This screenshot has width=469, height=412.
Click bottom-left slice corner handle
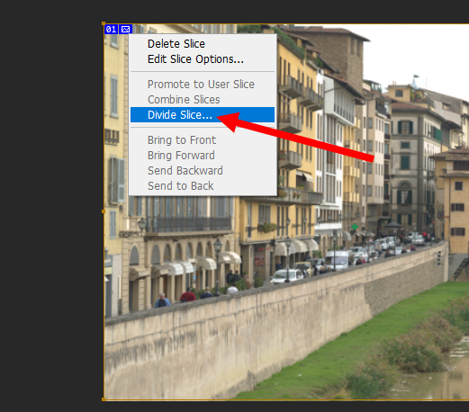(104, 399)
